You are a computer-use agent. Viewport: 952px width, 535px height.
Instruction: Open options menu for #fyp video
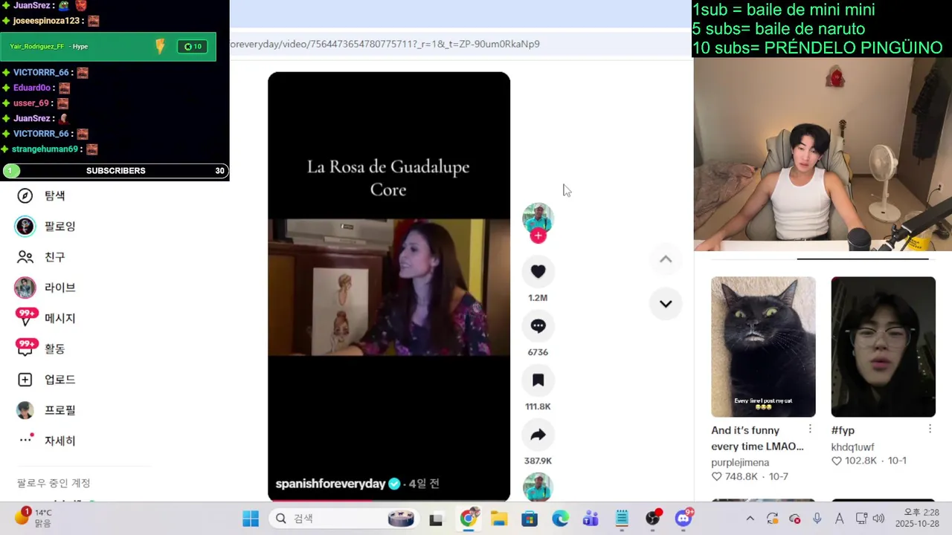click(x=930, y=429)
